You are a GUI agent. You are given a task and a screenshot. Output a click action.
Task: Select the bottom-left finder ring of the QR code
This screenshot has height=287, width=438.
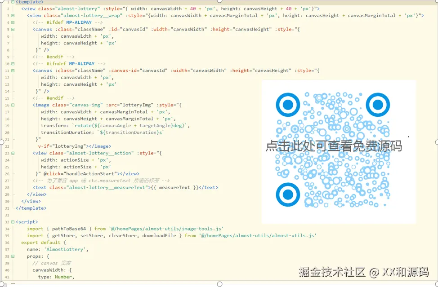(288, 194)
